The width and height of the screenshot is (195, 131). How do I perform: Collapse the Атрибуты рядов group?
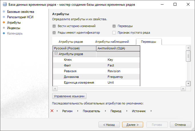coord(56,54)
